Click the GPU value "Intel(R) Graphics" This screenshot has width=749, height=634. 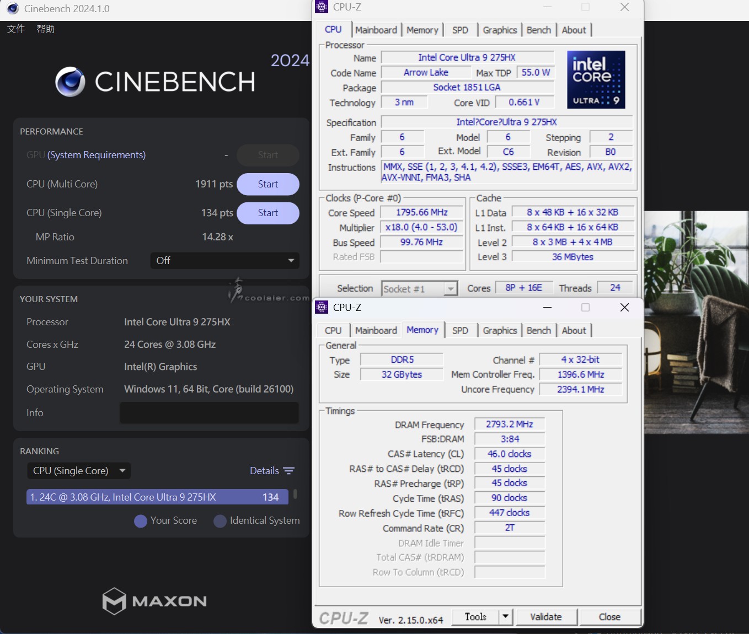[160, 367]
